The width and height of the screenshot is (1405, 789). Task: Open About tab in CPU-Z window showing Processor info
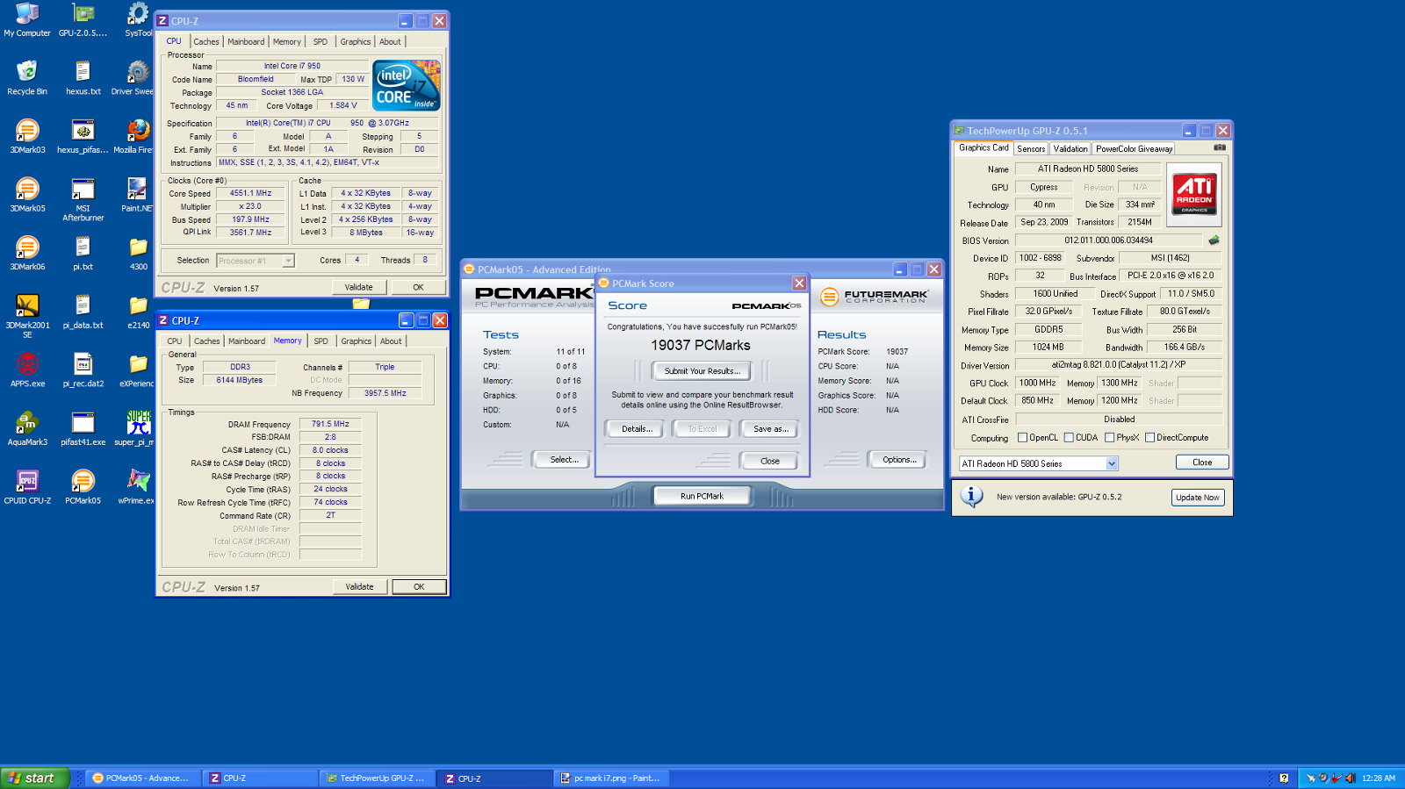390,41
